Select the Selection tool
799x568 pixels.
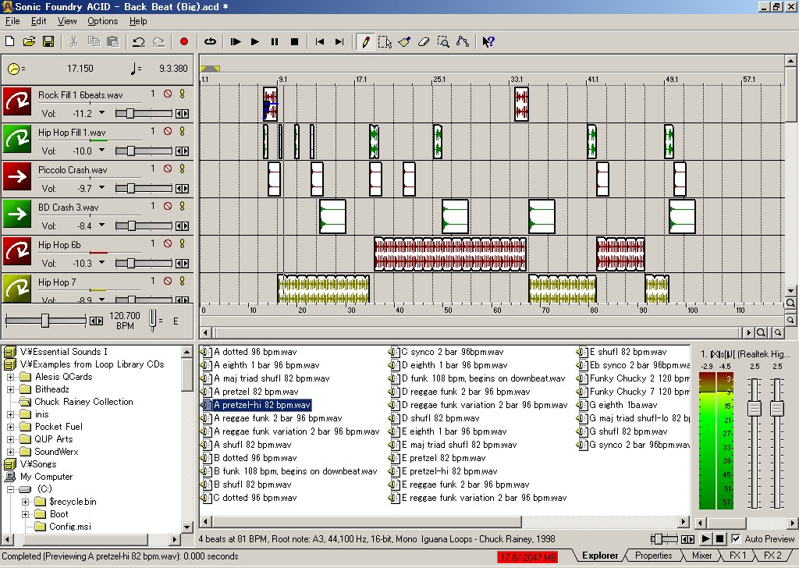click(x=385, y=42)
